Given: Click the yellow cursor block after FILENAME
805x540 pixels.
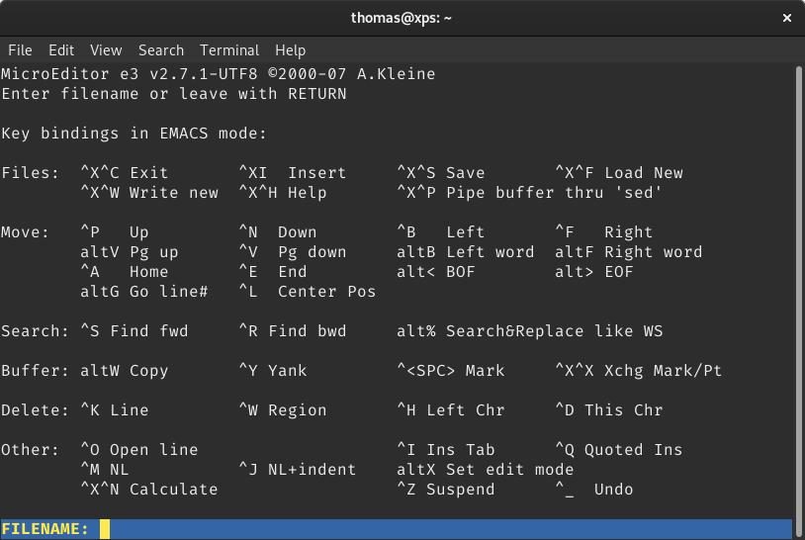Looking at the screenshot, I should point(105,529).
